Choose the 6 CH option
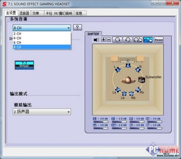This screenshot has height=159, width=181. tap(42, 43)
